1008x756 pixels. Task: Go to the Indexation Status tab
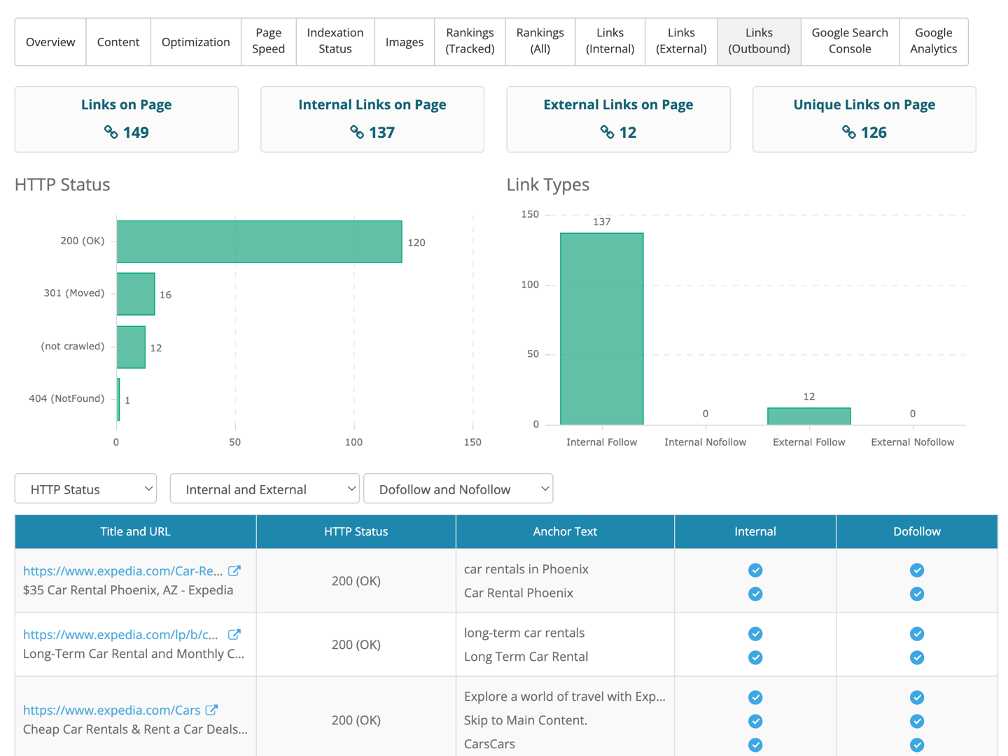pyautogui.click(x=335, y=42)
